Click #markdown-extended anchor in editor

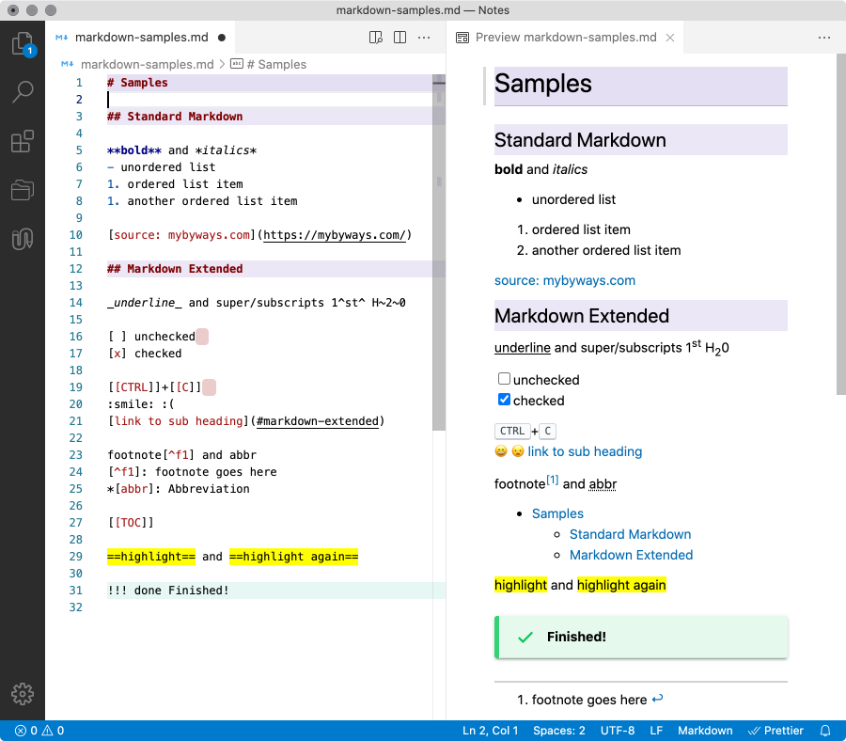(x=318, y=421)
